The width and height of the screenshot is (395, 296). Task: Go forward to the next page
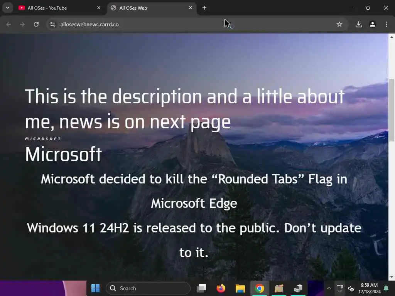(22, 24)
